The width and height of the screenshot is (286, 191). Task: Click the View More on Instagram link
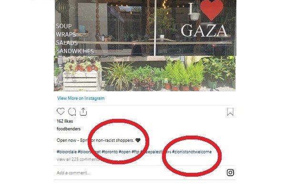point(81,98)
